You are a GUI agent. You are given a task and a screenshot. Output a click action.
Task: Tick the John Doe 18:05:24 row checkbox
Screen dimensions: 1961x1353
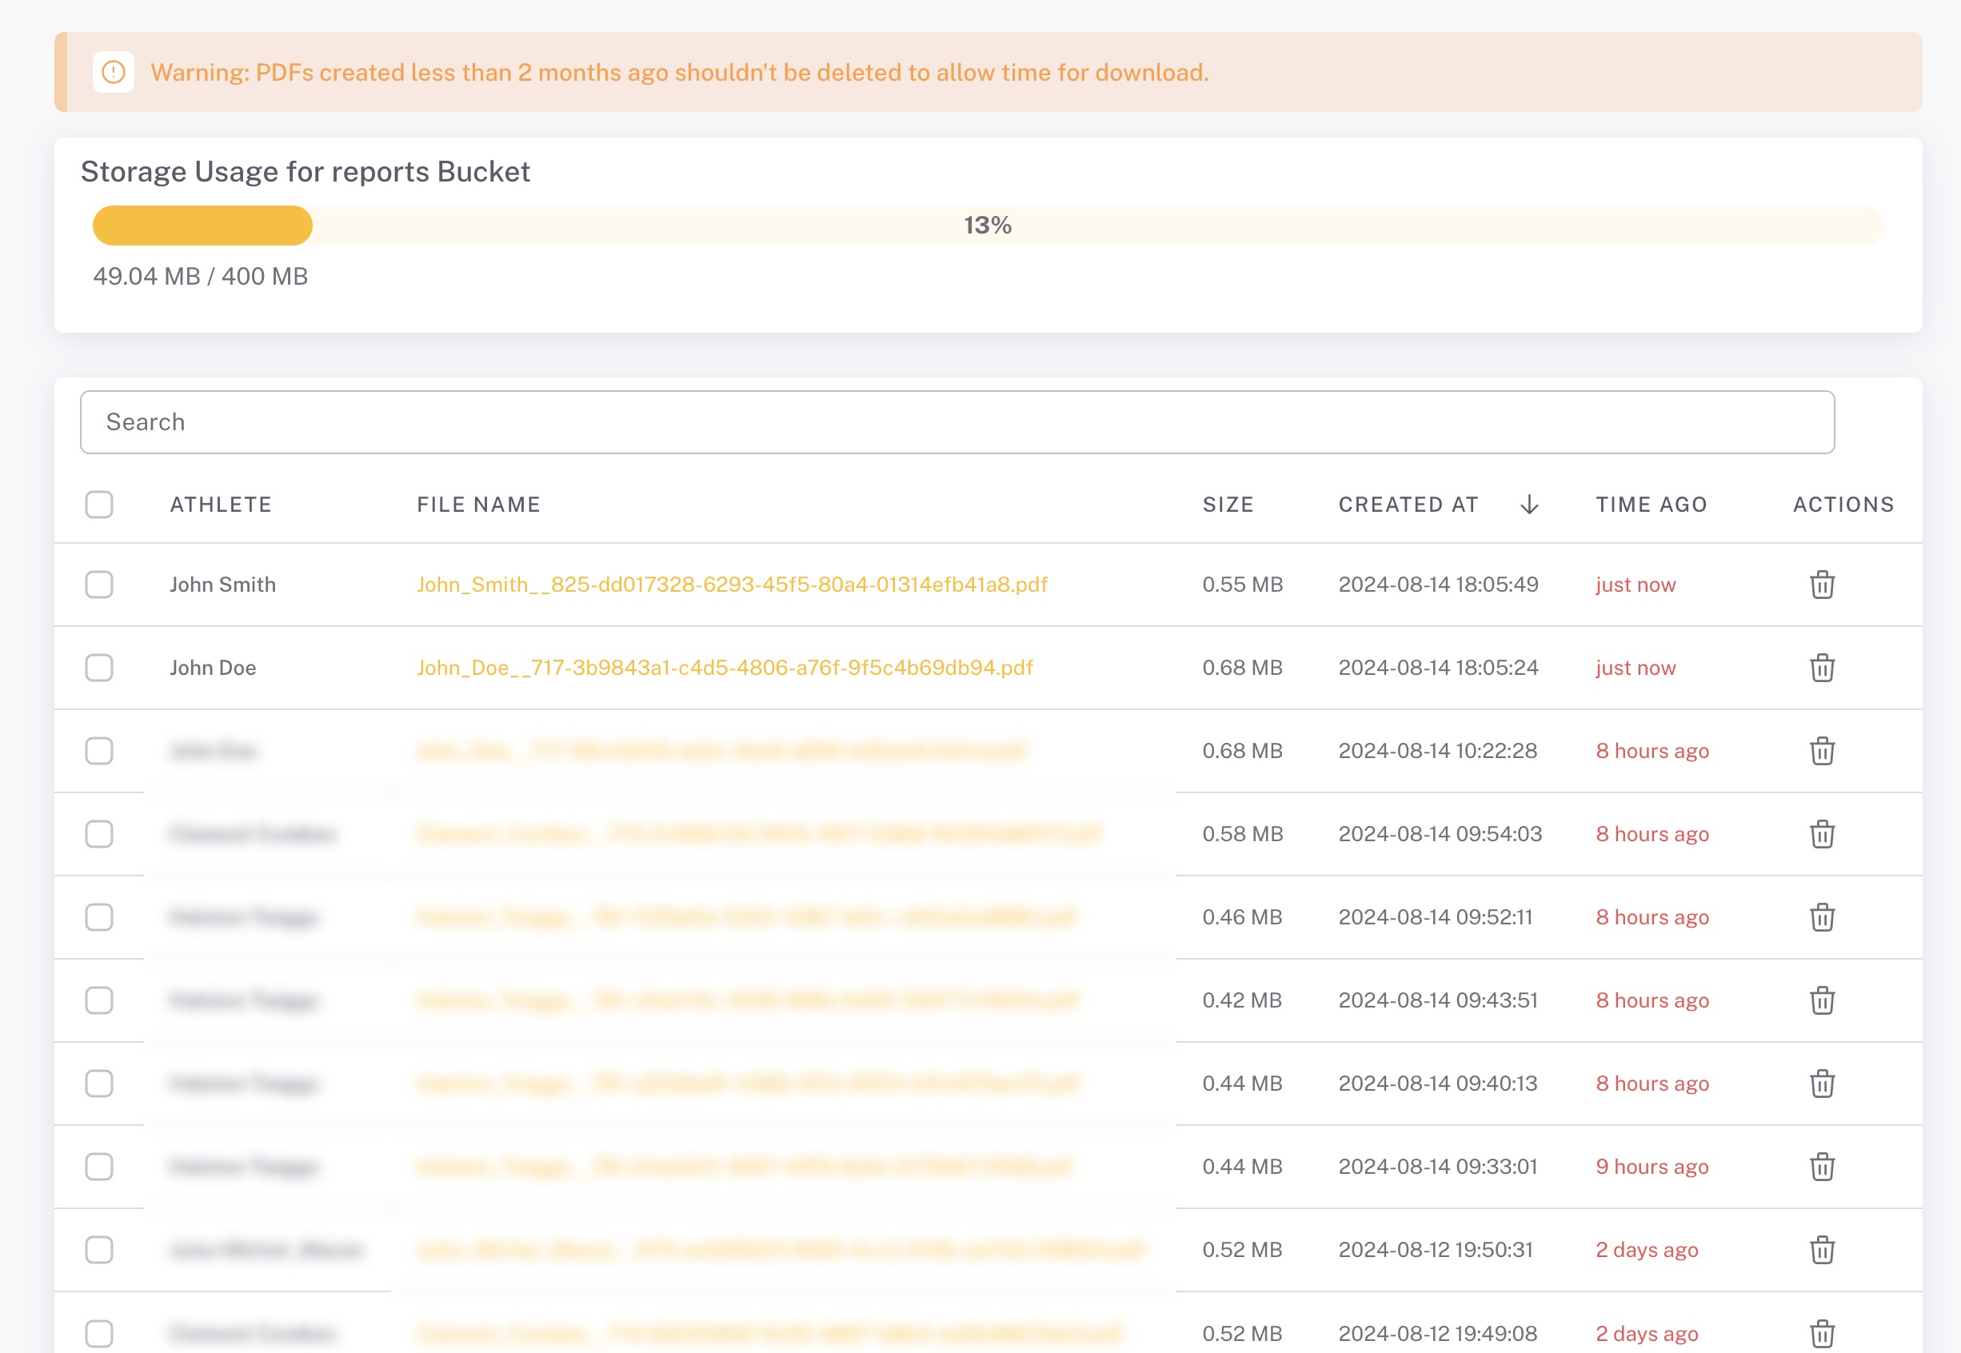click(99, 667)
